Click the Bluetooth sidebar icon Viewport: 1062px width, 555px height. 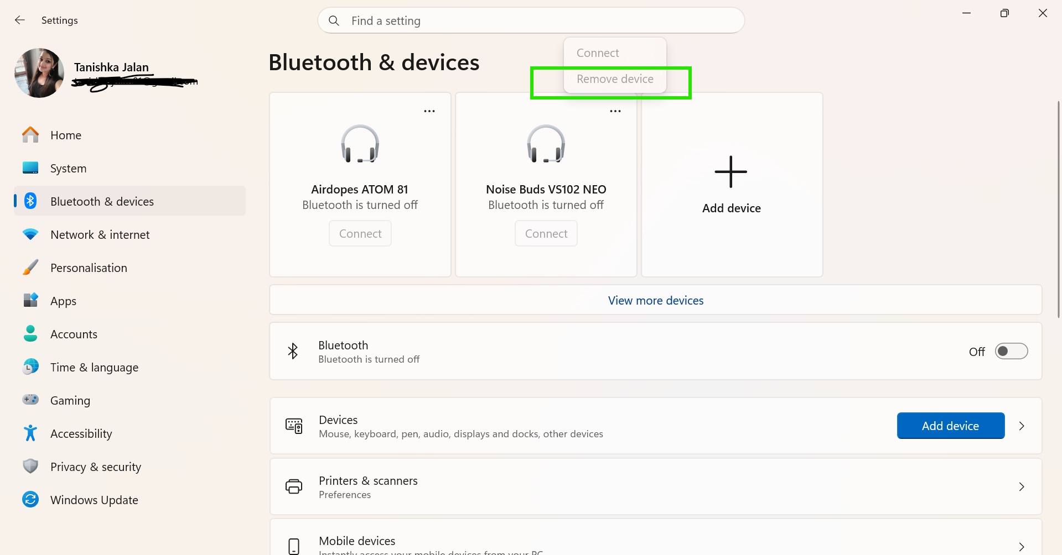(x=30, y=201)
